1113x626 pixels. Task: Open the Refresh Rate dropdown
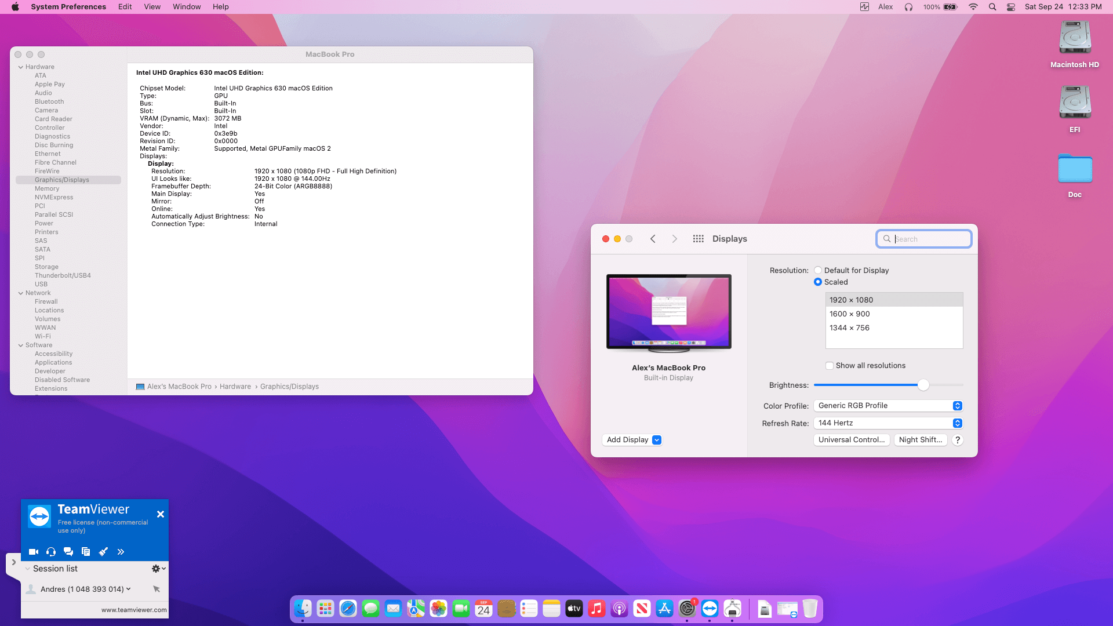coord(888,423)
